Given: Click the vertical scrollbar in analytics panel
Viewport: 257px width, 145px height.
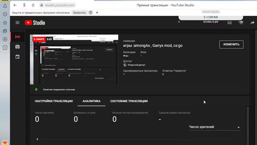Looking at the screenshot, I should [x=248, y=126].
